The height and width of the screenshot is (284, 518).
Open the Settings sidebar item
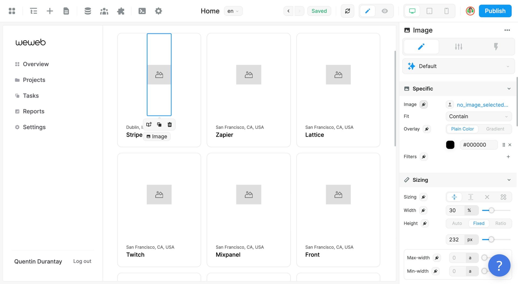tap(30, 127)
